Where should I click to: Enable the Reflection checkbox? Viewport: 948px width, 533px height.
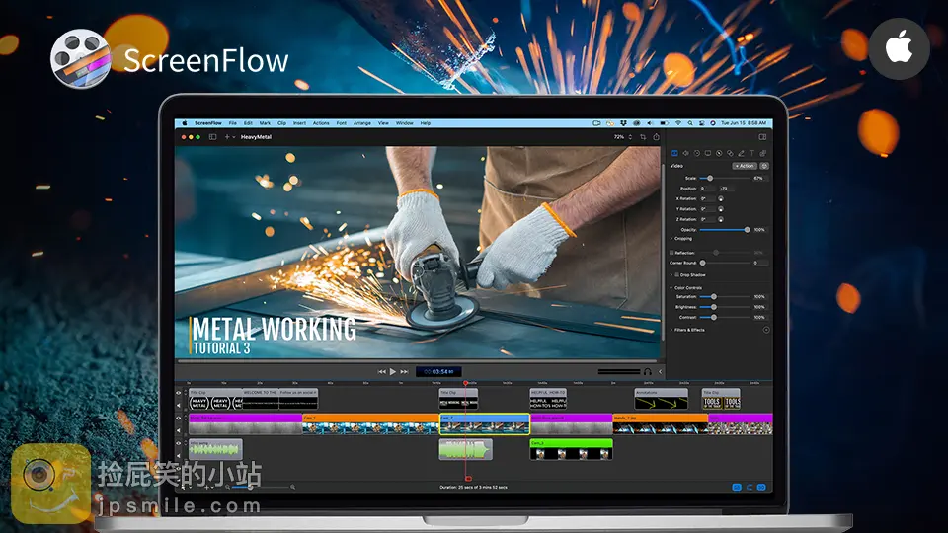coord(672,253)
